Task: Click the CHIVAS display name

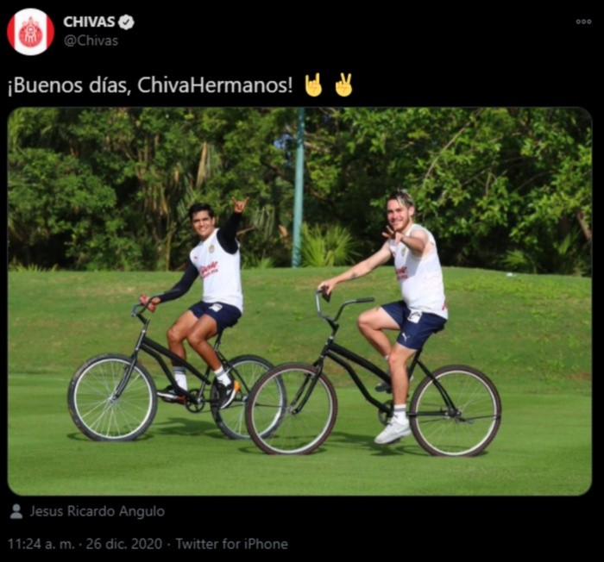Action: click(x=89, y=22)
